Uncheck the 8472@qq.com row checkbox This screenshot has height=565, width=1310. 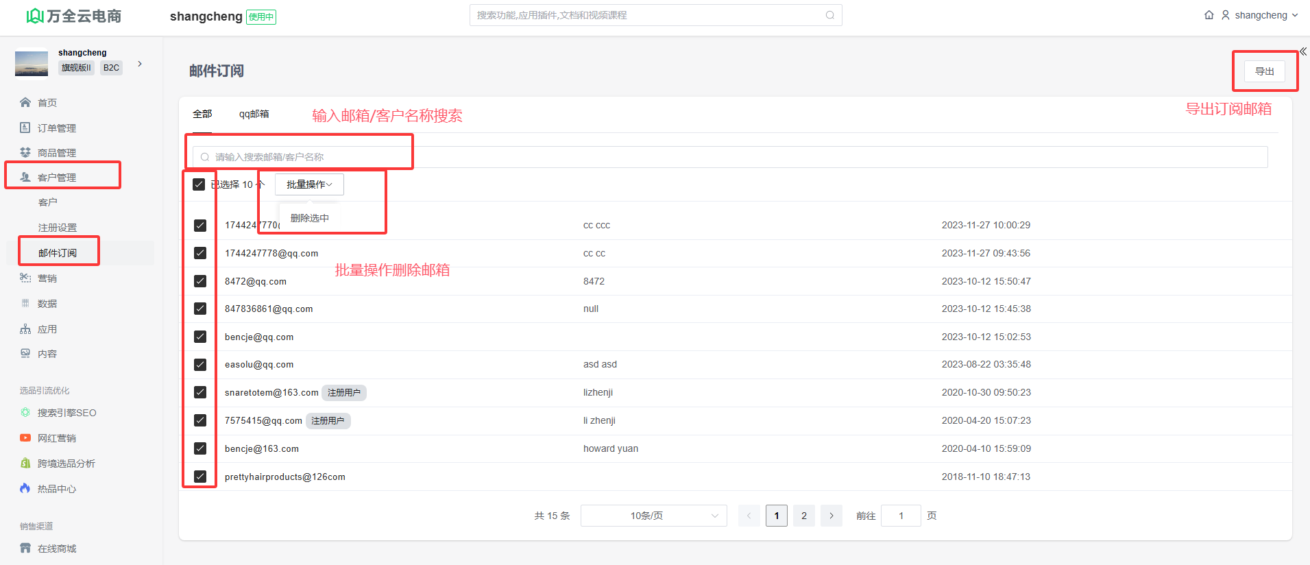200,281
